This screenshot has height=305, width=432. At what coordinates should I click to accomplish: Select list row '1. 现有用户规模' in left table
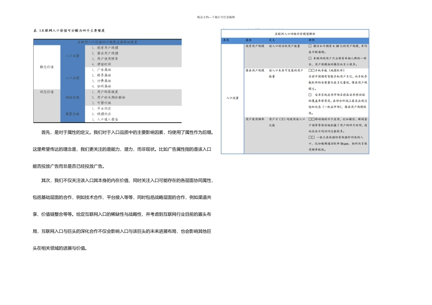[105, 48]
